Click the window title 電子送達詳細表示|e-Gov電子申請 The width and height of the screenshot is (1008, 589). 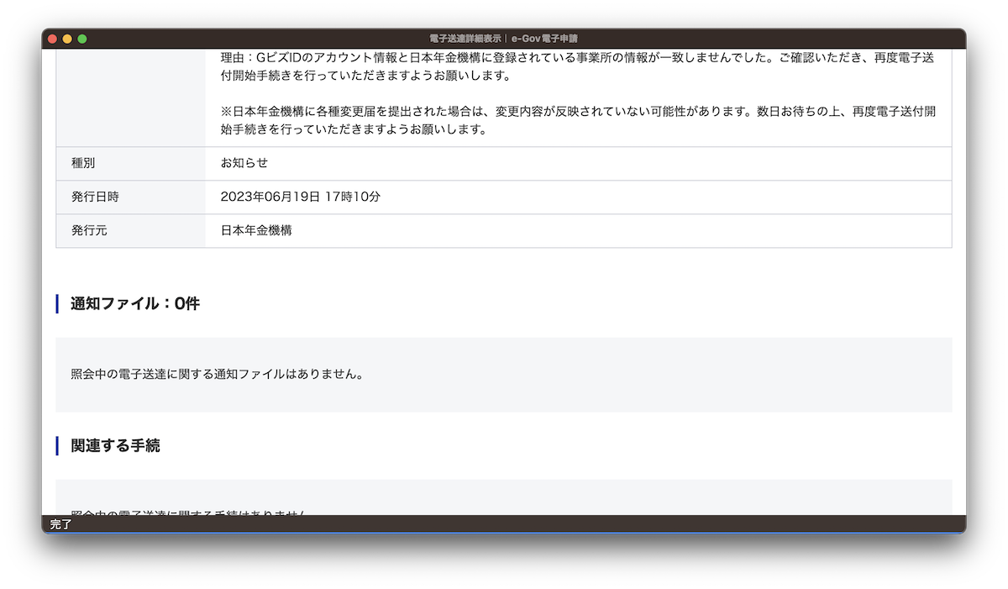503,39
